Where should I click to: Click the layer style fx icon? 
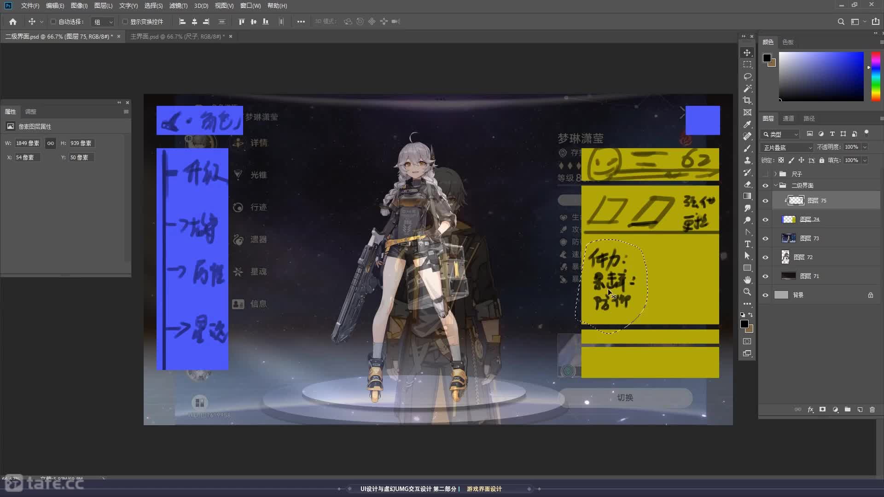(810, 410)
